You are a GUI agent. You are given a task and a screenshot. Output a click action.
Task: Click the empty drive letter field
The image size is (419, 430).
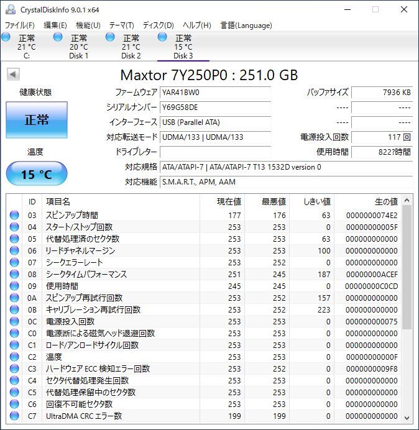pyautogui.click(x=215, y=152)
